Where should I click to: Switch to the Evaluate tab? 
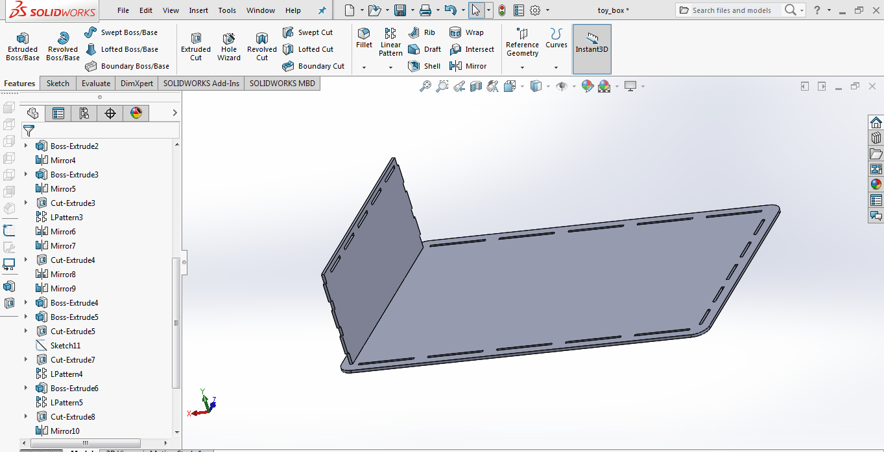[x=95, y=83]
